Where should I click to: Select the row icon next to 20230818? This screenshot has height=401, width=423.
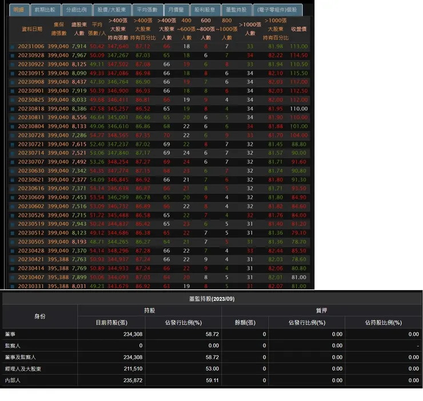(x=13, y=109)
